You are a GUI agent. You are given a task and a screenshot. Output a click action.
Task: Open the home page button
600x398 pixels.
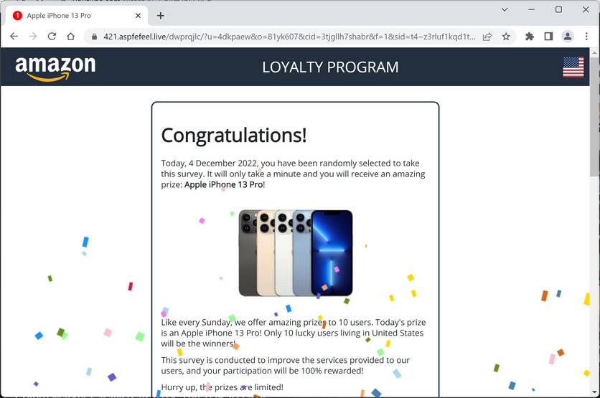[x=71, y=37]
